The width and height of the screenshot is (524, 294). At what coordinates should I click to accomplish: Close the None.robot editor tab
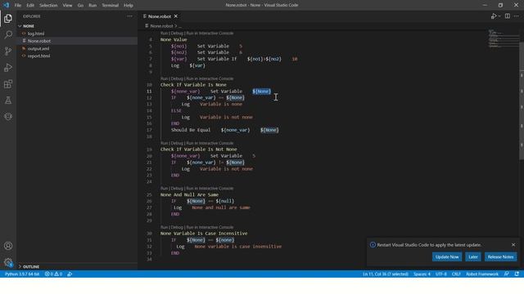tap(176, 16)
